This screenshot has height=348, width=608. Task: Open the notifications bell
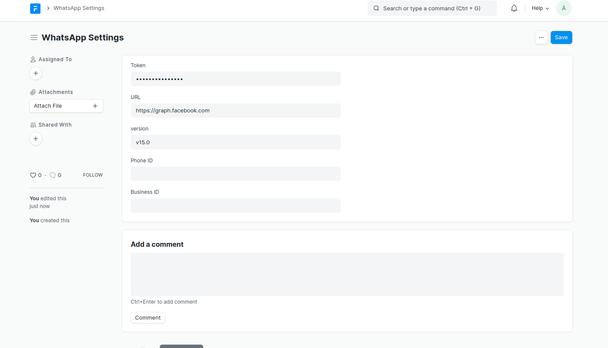514,8
